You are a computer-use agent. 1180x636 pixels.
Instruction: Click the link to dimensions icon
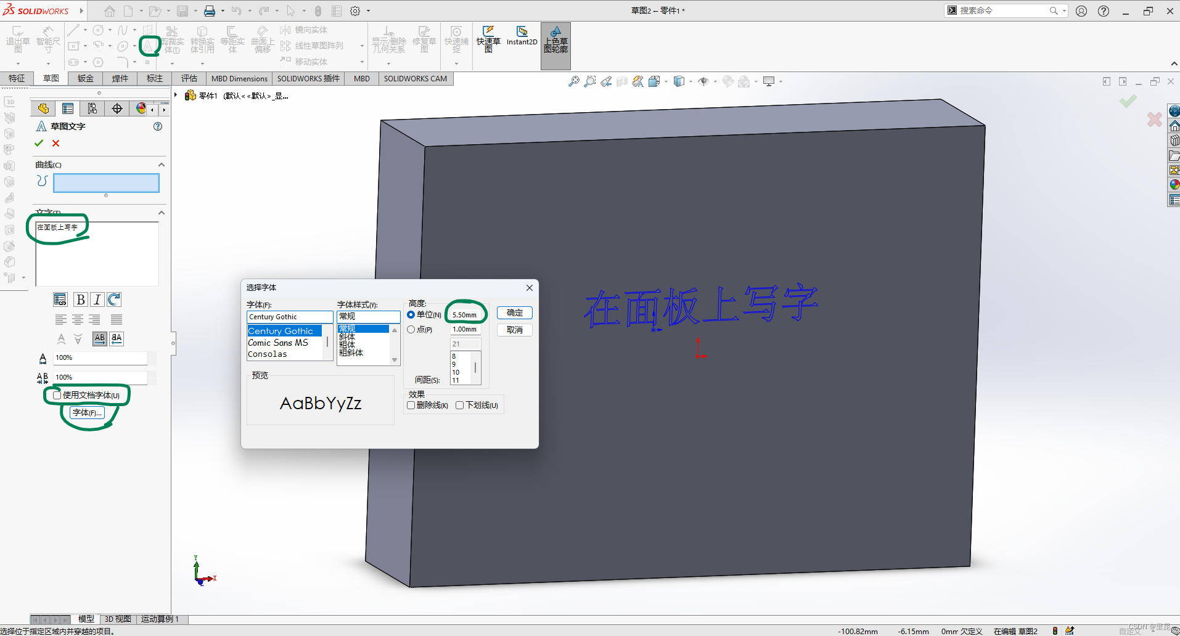pyautogui.click(x=60, y=300)
